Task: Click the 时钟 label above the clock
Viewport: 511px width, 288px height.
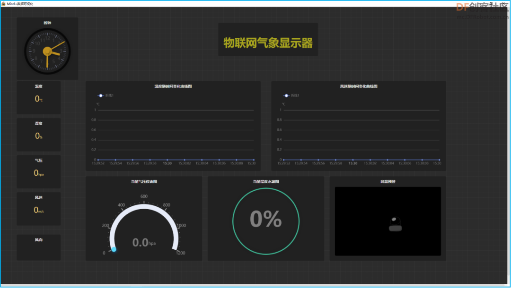Action: click(x=48, y=23)
